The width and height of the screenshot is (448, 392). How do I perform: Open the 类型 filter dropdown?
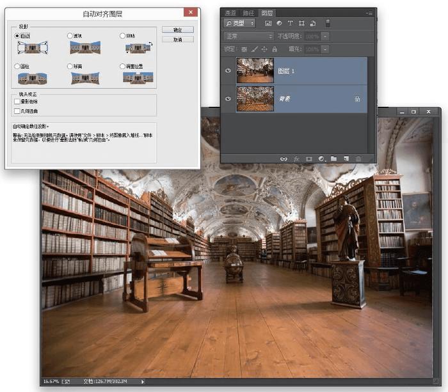(240, 23)
